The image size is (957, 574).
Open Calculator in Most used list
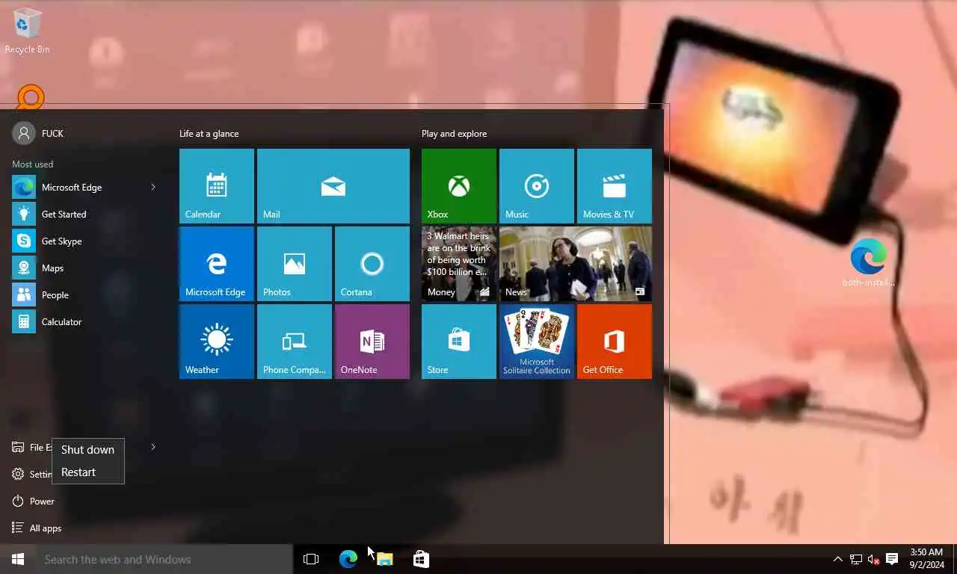84,321
